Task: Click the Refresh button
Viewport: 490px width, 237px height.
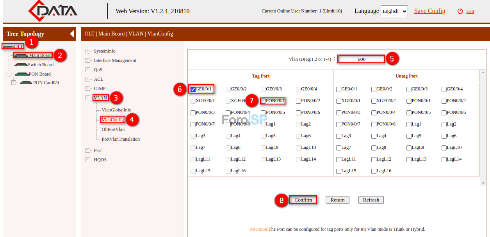Action: 371,200
